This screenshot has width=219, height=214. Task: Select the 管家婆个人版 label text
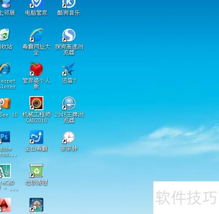coord(36,83)
